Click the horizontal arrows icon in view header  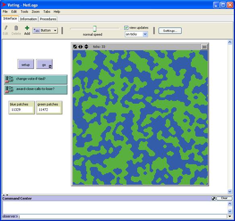coord(80,47)
